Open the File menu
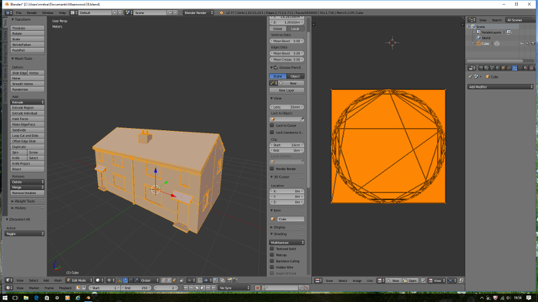The width and height of the screenshot is (538, 302). click(x=19, y=13)
